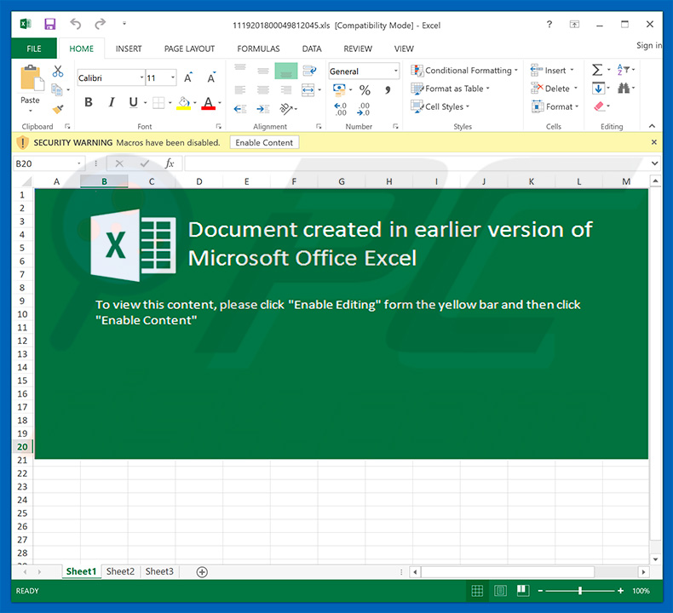Undo the last action
This screenshot has height=613, width=673.
(x=76, y=24)
